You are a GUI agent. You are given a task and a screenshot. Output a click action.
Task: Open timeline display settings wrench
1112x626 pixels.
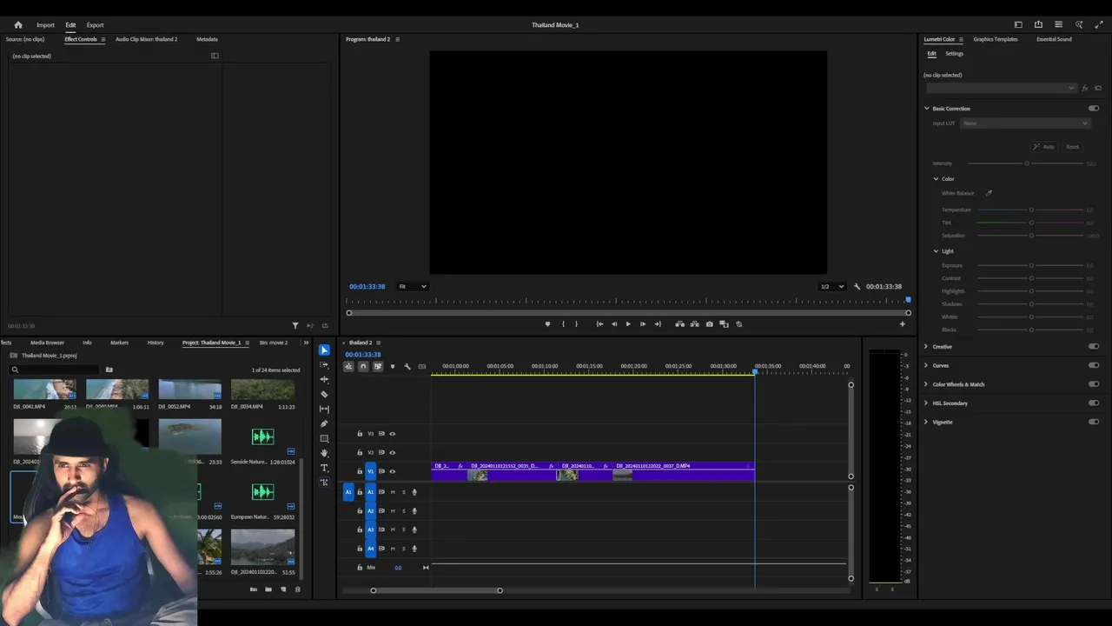coord(407,366)
